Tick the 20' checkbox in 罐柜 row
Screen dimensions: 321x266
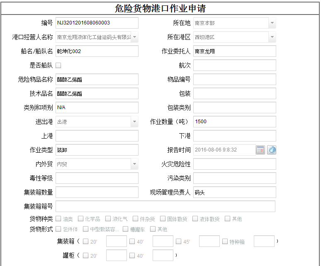(x=86, y=256)
